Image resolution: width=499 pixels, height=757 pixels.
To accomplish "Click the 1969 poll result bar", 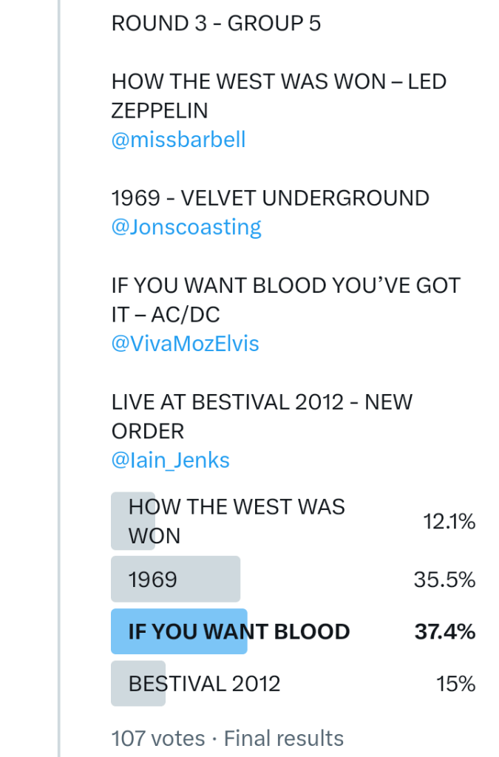I will point(175,579).
